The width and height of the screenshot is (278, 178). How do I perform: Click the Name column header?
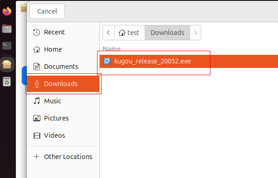coord(112,49)
